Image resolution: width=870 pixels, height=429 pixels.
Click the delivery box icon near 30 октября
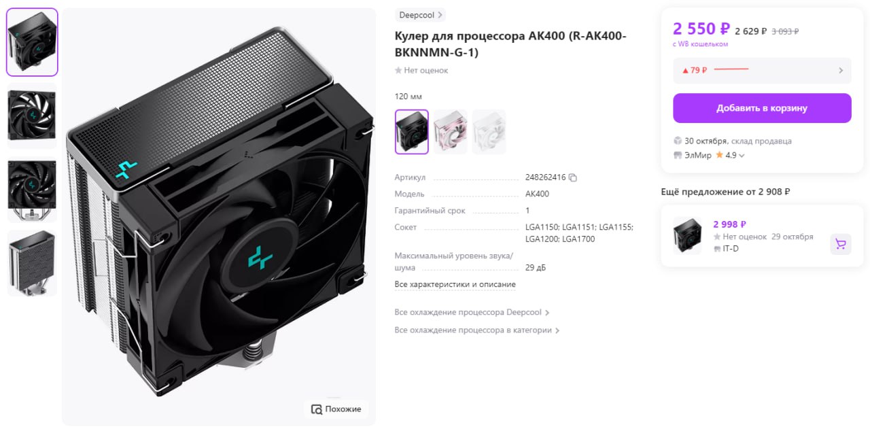pyautogui.click(x=678, y=141)
